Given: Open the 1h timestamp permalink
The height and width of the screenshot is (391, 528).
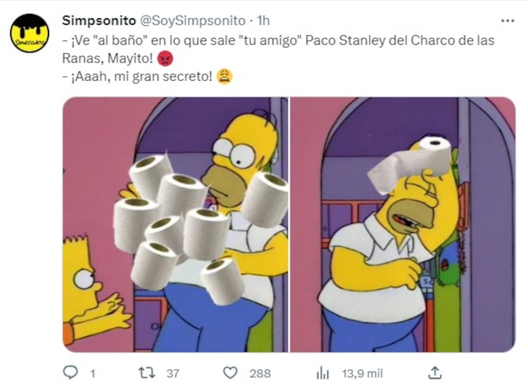Looking at the screenshot, I should 263,21.
